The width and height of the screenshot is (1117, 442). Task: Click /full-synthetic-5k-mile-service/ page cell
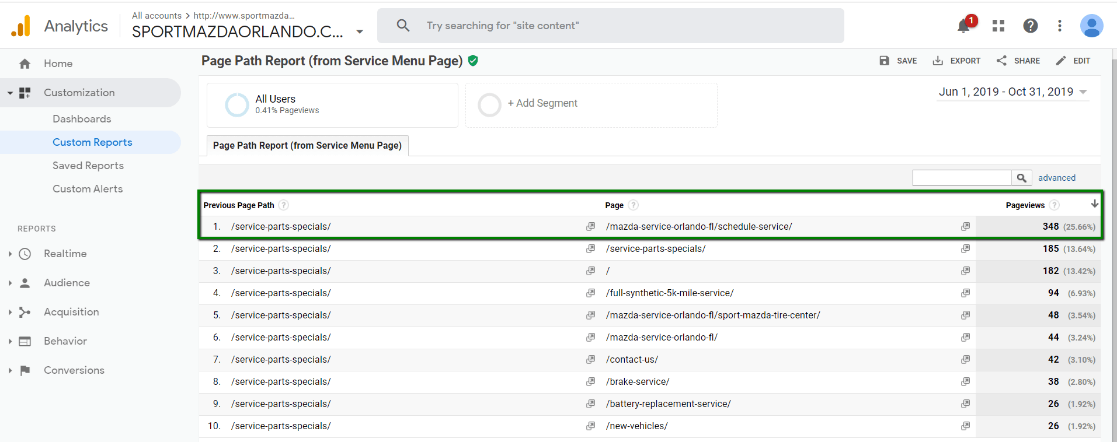670,293
